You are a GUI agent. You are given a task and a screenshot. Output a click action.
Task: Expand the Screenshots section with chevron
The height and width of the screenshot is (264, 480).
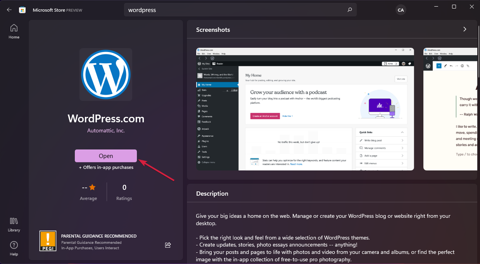pyautogui.click(x=465, y=30)
